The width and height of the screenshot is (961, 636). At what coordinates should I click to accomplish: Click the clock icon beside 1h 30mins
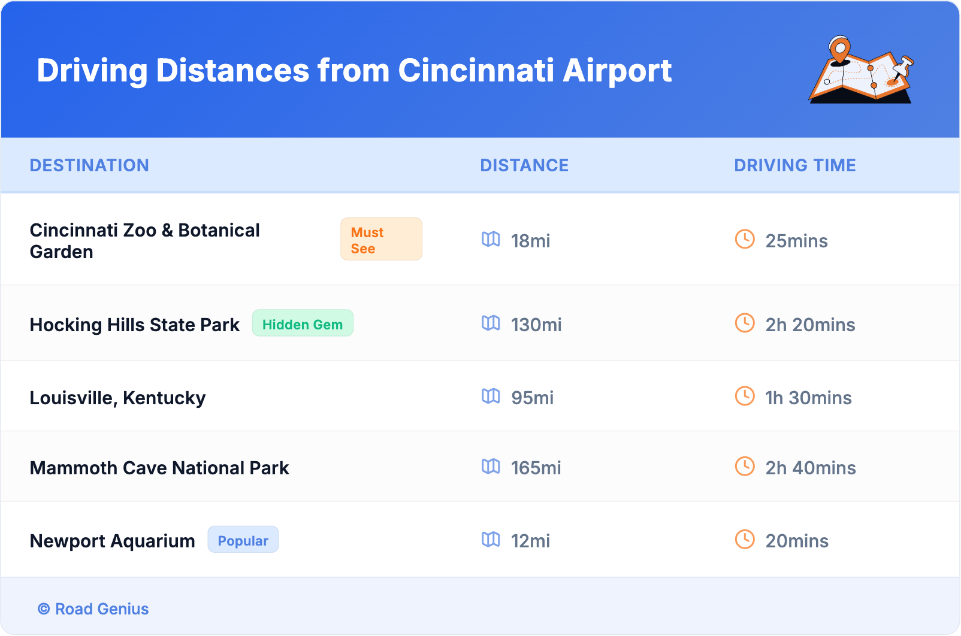(745, 396)
